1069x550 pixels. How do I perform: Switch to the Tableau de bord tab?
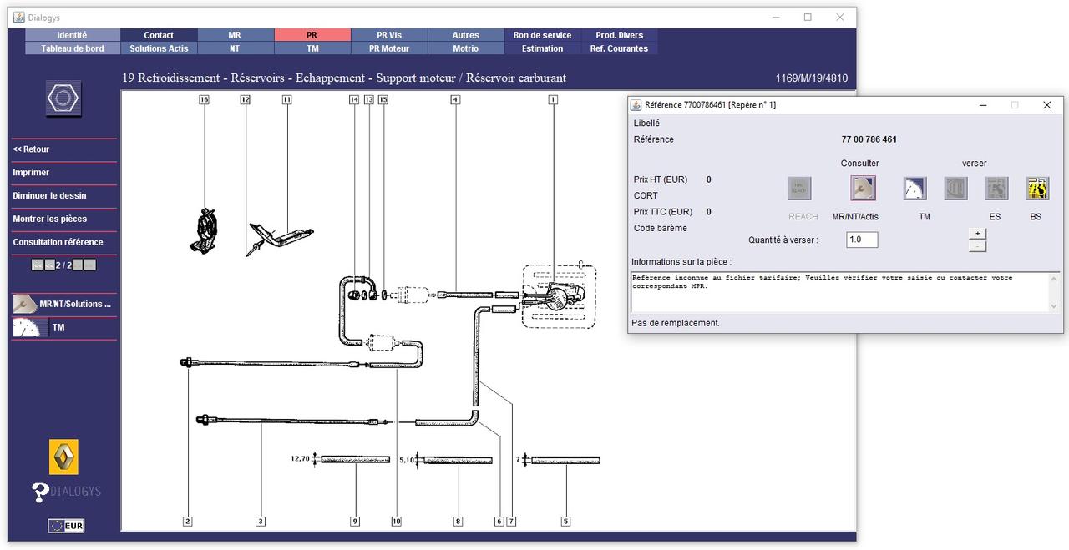point(72,48)
